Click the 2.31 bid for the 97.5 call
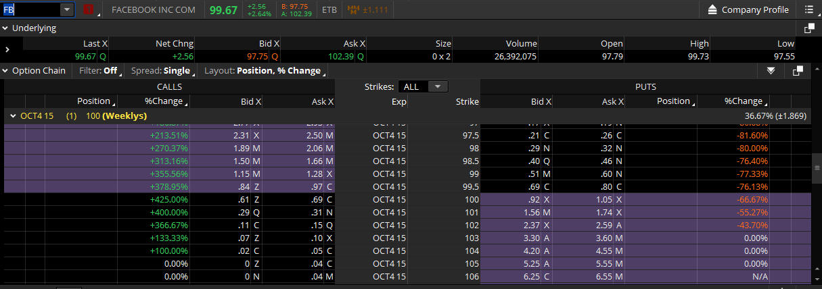Screen dimensions: 822x289 tap(243, 135)
